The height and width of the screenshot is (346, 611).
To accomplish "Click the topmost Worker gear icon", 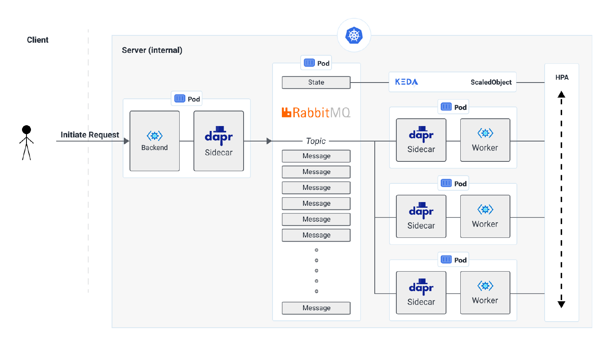I will click(x=485, y=133).
